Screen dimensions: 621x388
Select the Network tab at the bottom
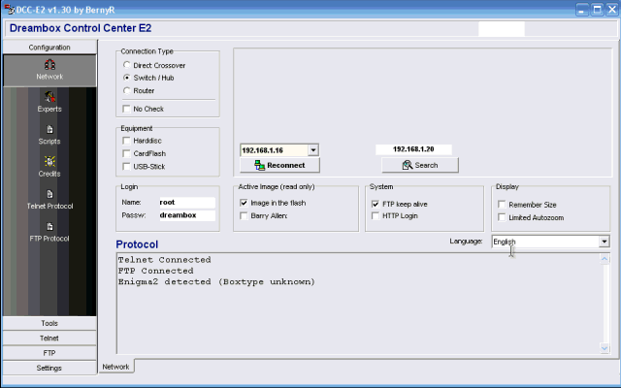coord(116,367)
